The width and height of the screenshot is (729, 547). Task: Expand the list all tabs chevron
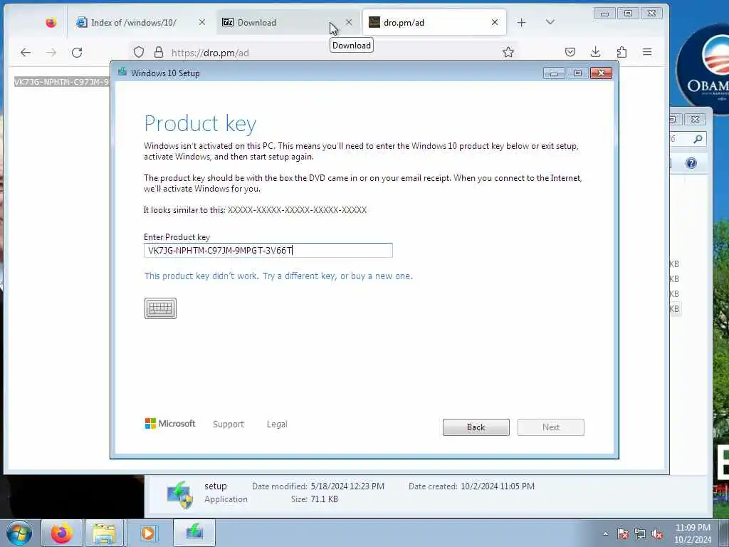(550, 22)
